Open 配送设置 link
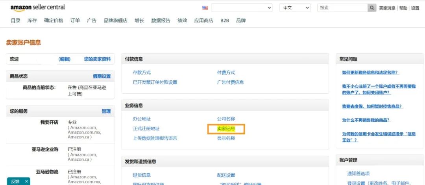 click(x=226, y=175)
